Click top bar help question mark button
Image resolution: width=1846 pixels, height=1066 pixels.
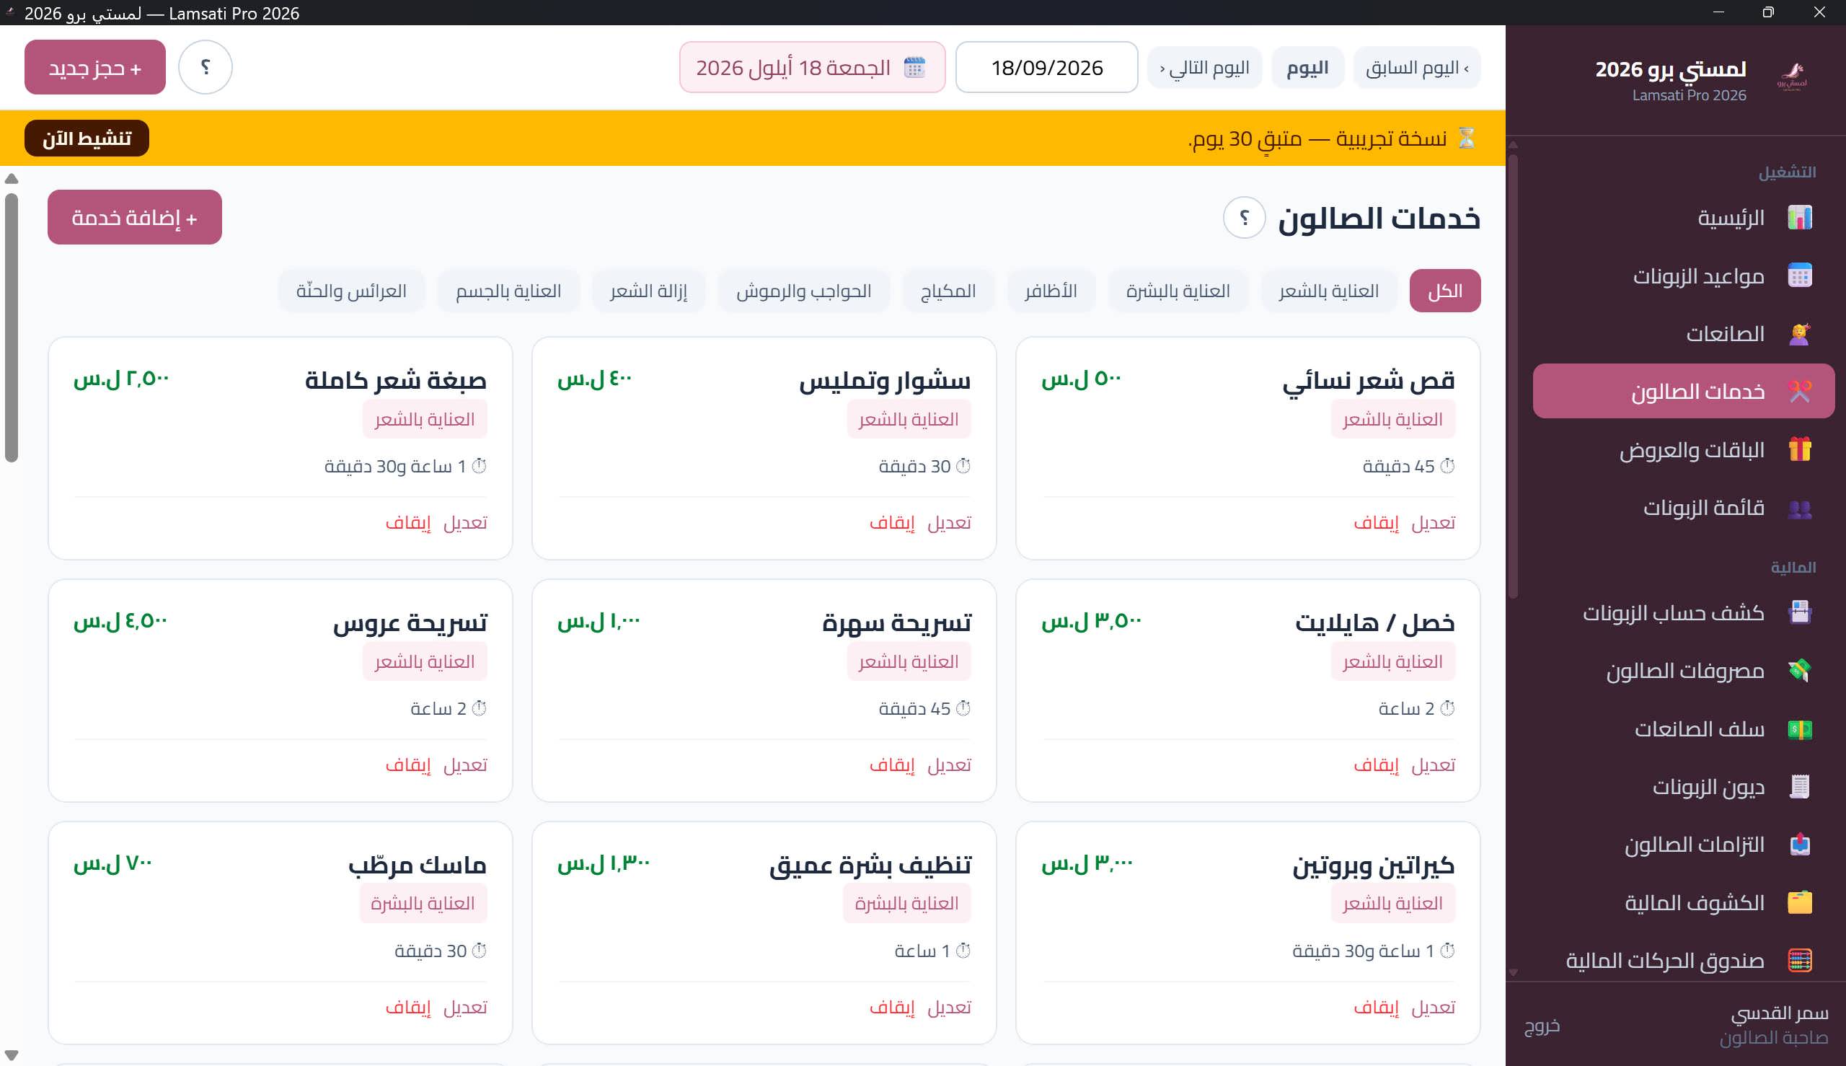pyautogui.click(x=206, y=66)
